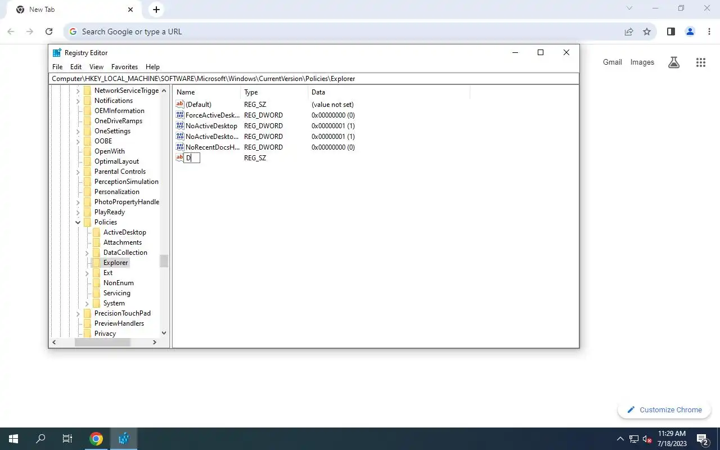The image size is (720, 450).
Task: Expand the Notifications key
Action: pos(78,101)
